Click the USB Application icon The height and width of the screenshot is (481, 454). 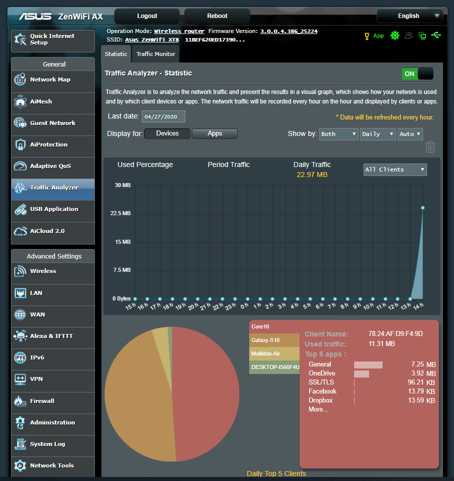[x=20, y=209]
